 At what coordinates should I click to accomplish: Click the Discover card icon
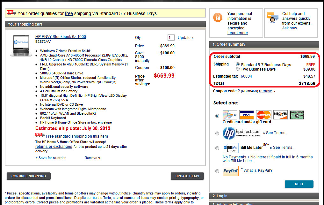click(280, 115)
